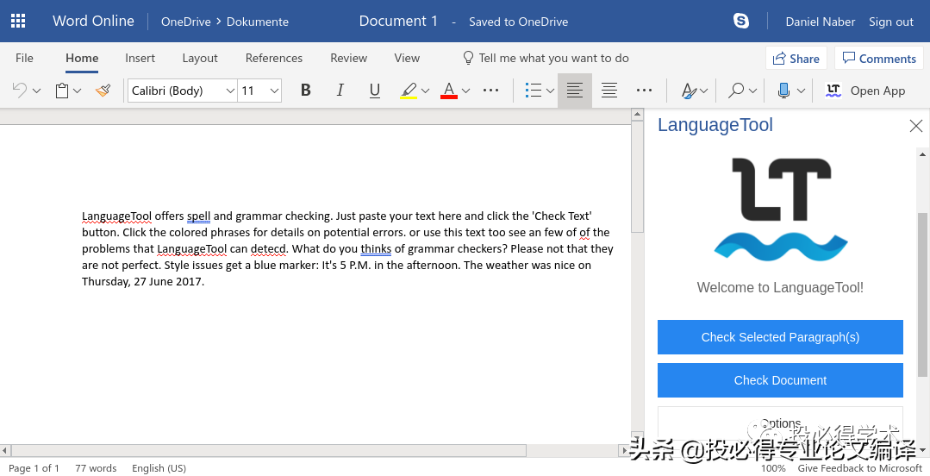Toggle Italic formatting
The image size is (930, 476).
(x=340, y=91)
